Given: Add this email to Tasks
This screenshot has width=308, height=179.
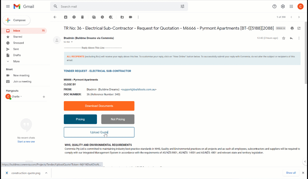Looking at the screenshot, I should pyautogui.click(x=111, y=17).
